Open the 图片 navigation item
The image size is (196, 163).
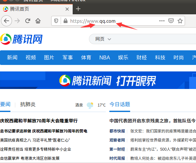[x=49, y=57]
